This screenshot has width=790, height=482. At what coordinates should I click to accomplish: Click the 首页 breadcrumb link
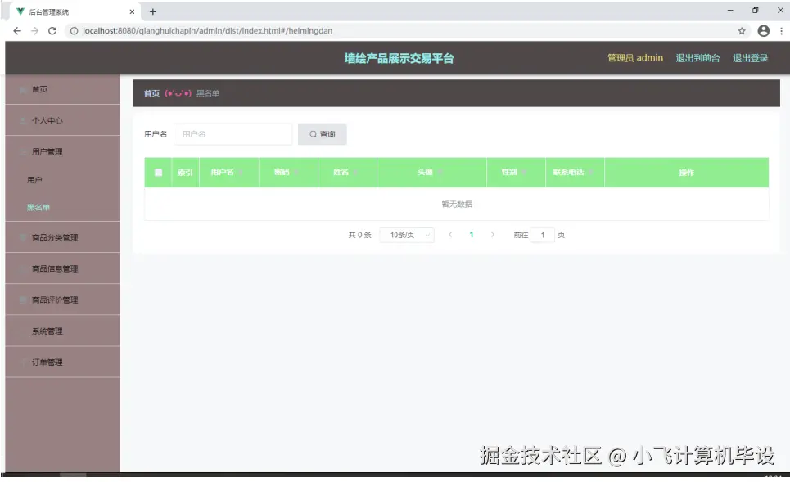coord(151,93)
